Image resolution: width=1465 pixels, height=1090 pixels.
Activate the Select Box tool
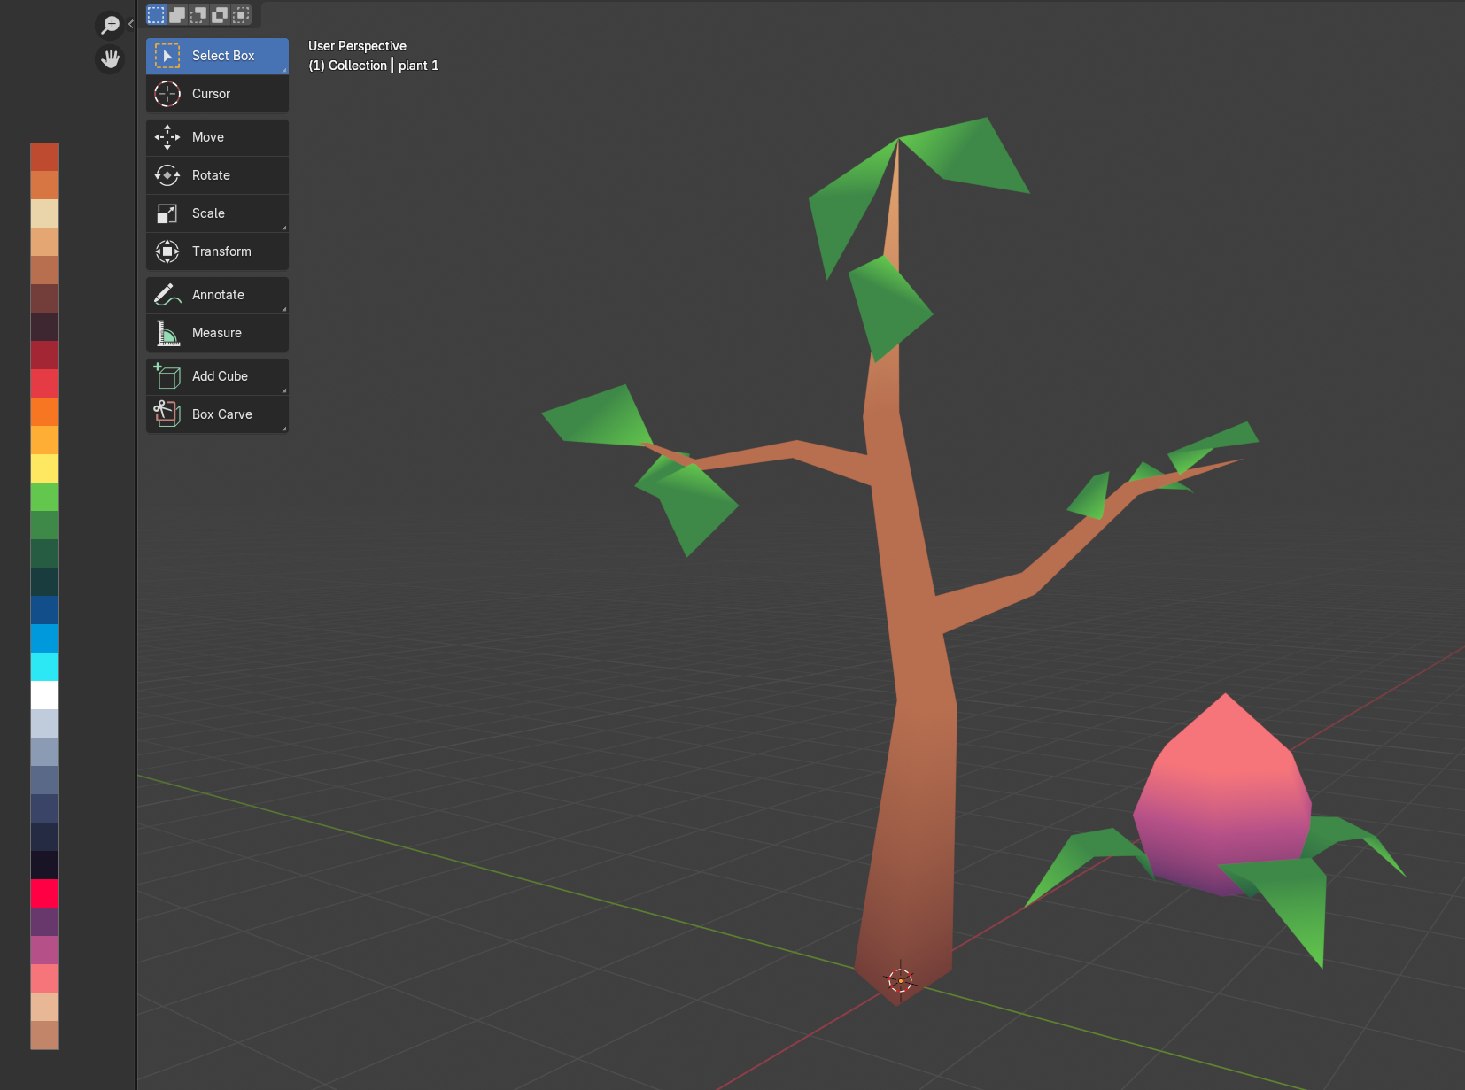(x=217, y=56)
